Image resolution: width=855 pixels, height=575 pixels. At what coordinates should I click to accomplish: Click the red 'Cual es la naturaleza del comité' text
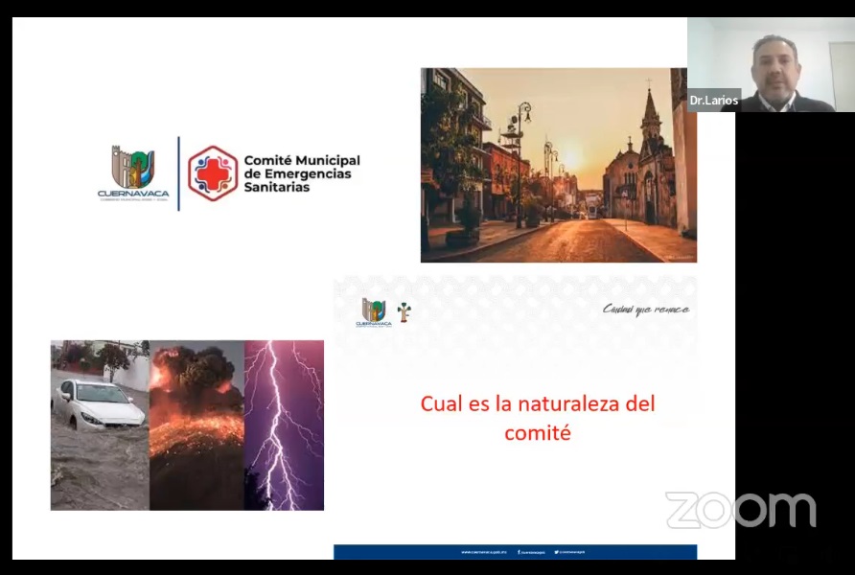pos(537,418)
